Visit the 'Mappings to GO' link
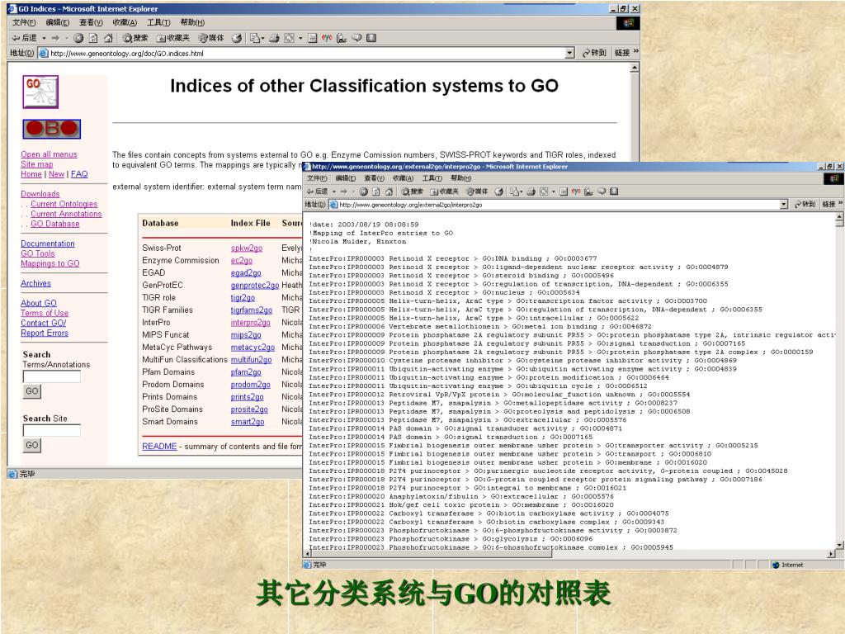 click(x=50, y=263)
